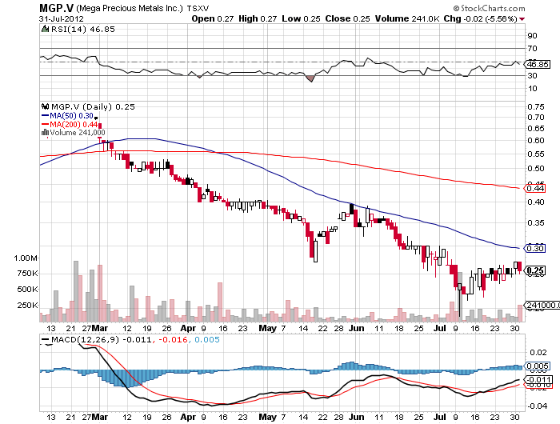Image resolution: width=560 pixels, height=424 pixels.
Task: Click the 250K volume axis label
Action: pyautogui.click(x=27, y=305)
